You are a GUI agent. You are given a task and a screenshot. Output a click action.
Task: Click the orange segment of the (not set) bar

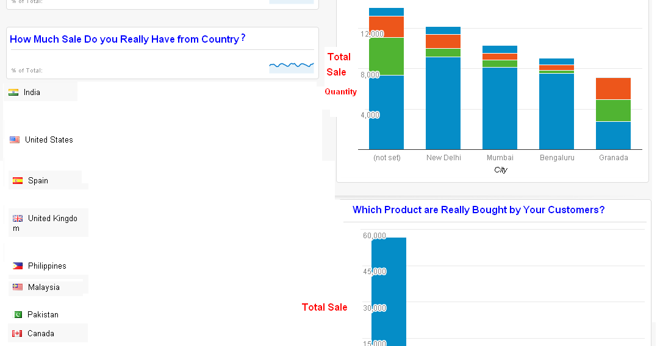(x=386, y=27)
